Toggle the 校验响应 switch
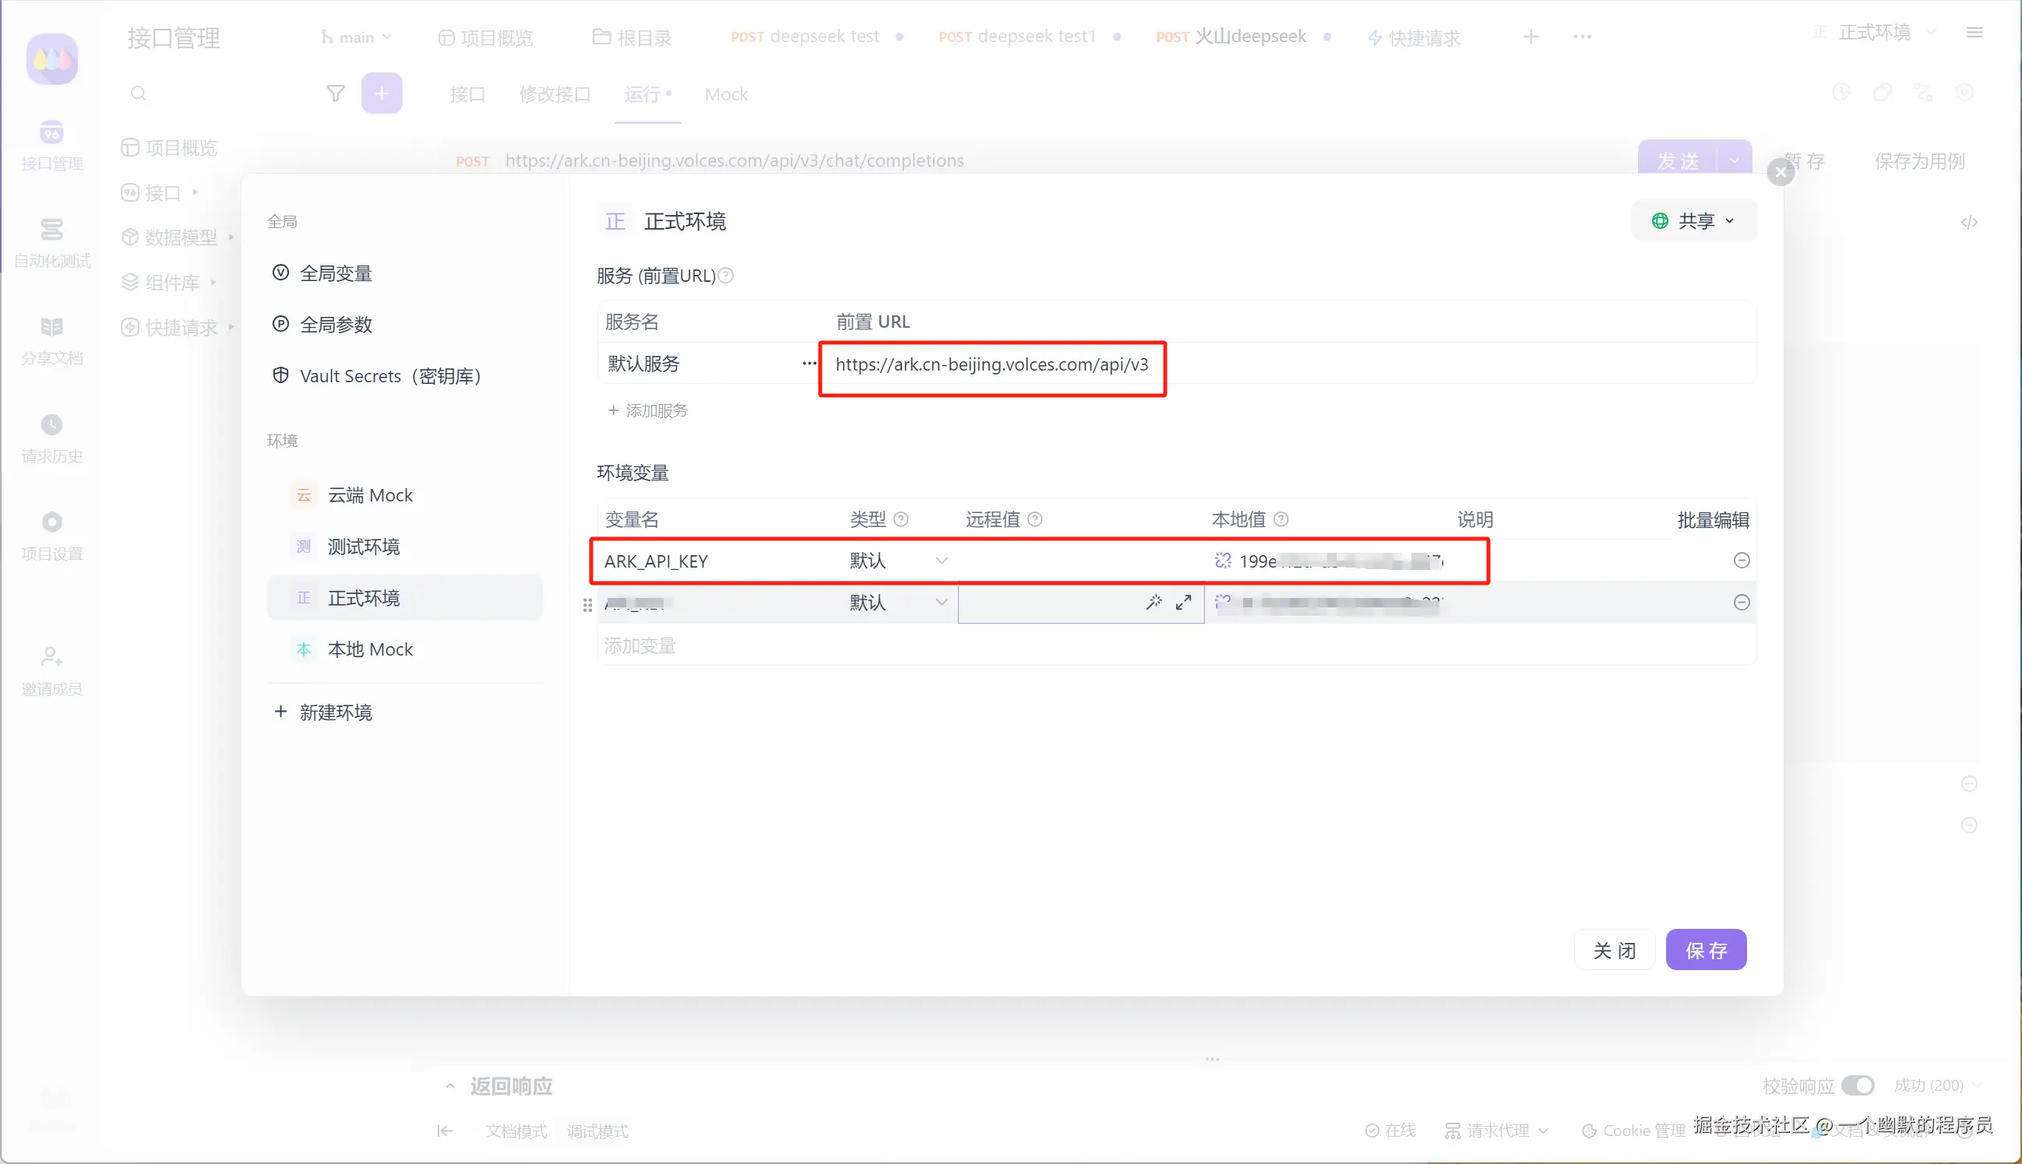 pyautogui.click(x=1858, y=1085)
